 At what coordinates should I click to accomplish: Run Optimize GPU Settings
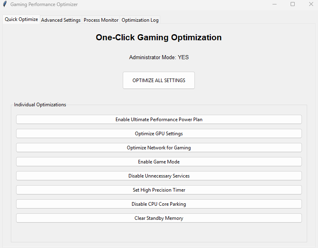159,134
